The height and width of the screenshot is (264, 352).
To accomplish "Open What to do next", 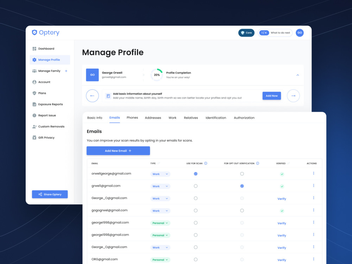I will pyautogui.click(x=275, y=33).
